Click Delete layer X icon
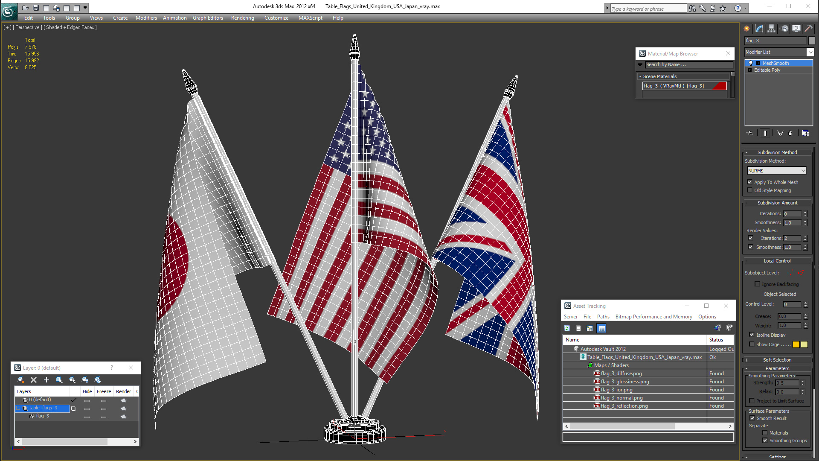This screenshot has height=461, width=819. click(x=34, y=380)
